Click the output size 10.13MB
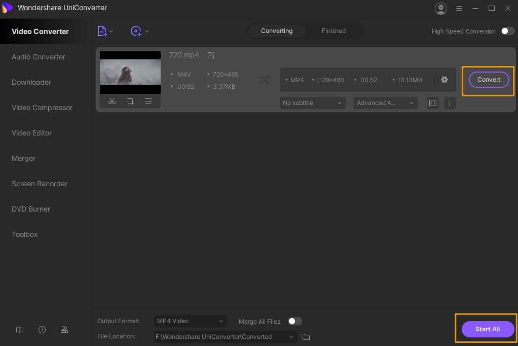This screenshot has width=518, height=346. [x=410, y=80]
